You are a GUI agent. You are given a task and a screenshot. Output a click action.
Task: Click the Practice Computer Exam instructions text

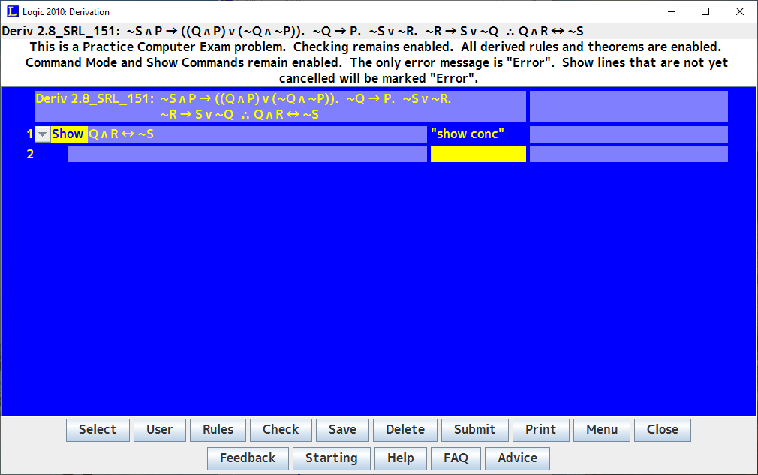377,62
